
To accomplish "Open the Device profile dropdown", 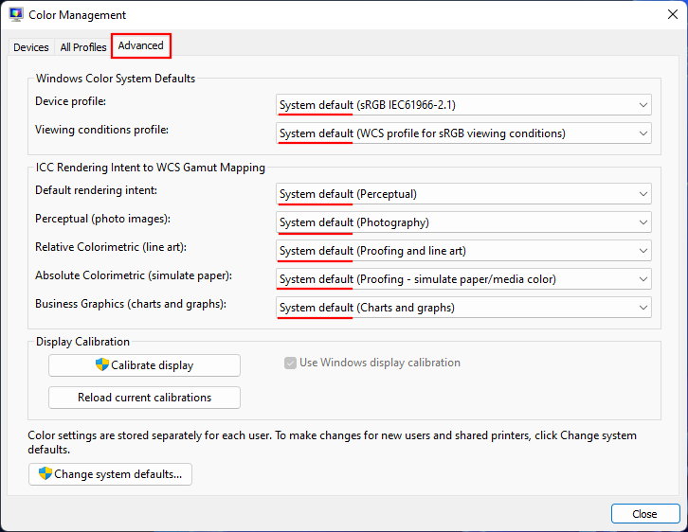I will point(463,105).
